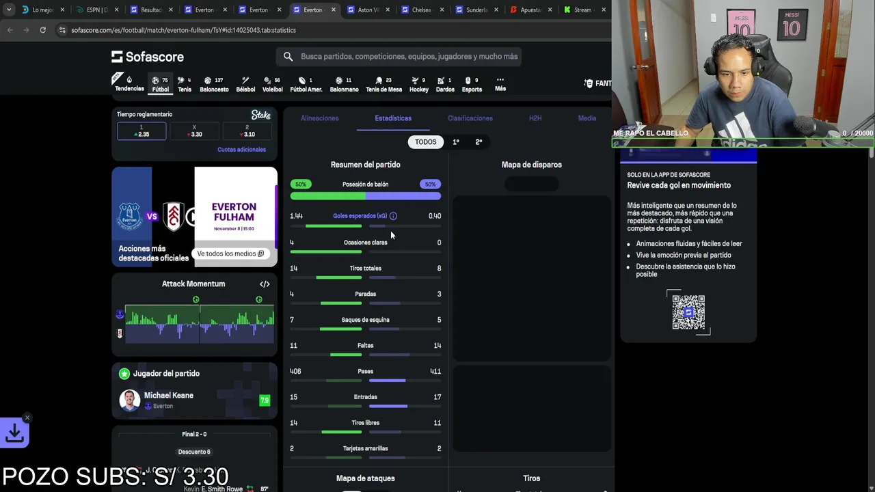875x492 pixels.
Task: Open Ve todos los medios button
Action: [x=230, y=254]
